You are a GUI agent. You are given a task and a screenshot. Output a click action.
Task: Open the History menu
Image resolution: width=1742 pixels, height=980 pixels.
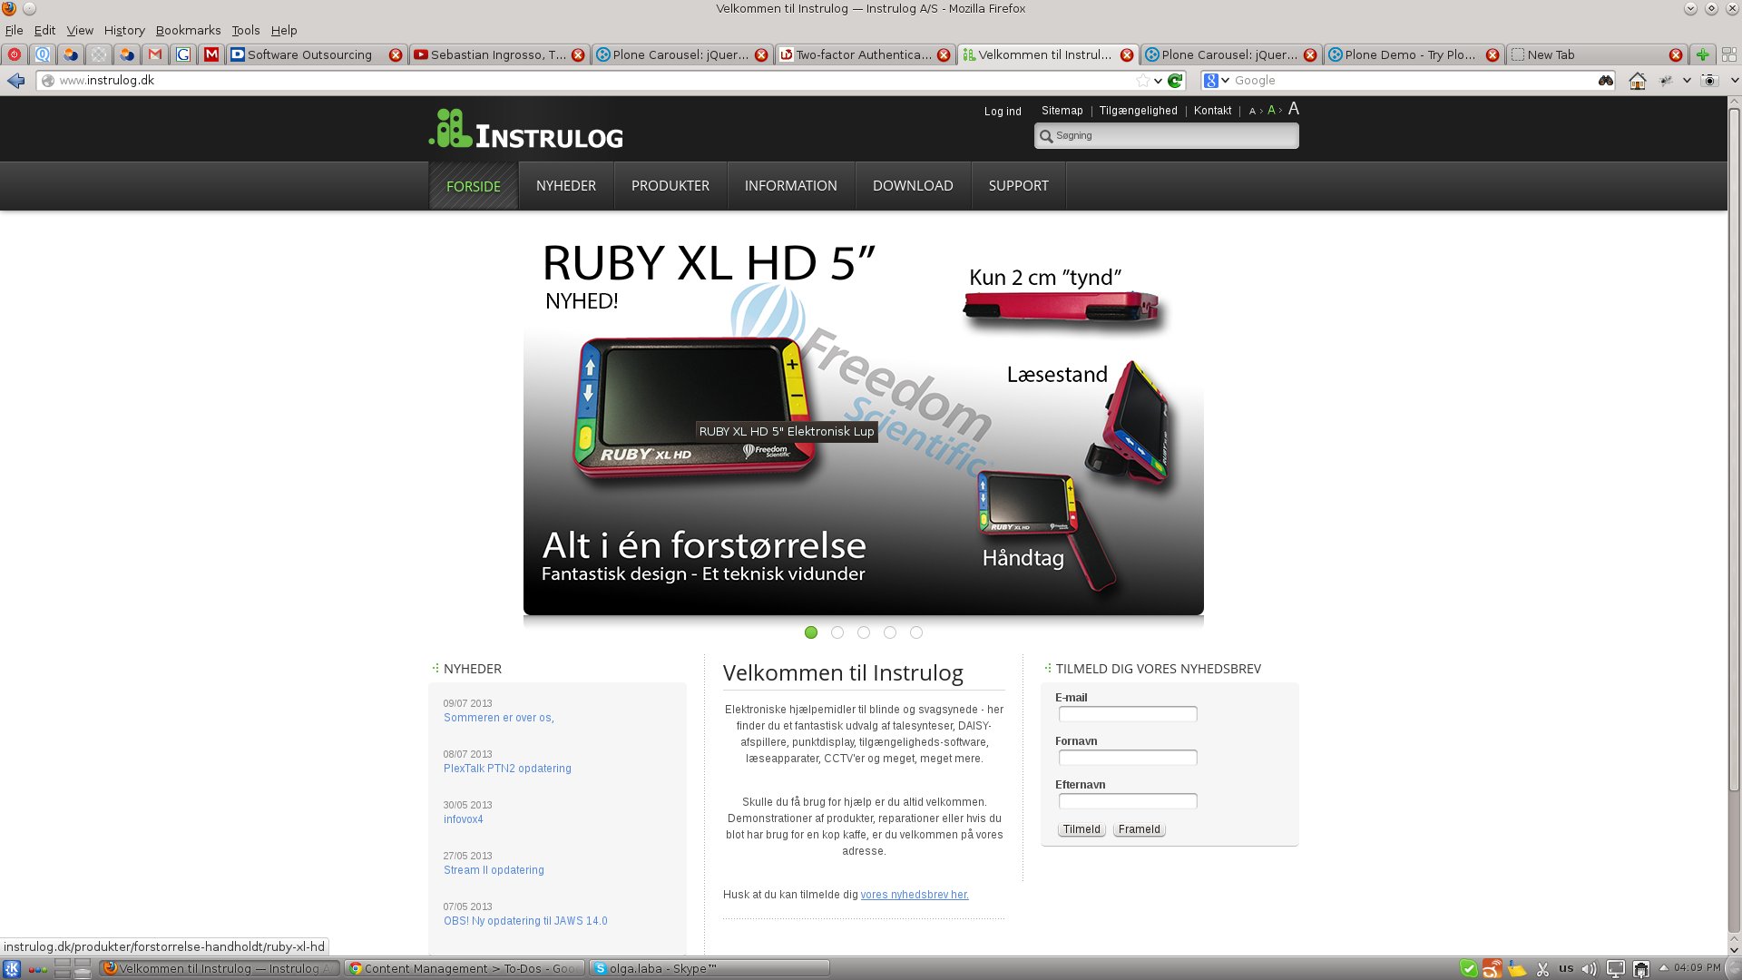click(124, 30)
